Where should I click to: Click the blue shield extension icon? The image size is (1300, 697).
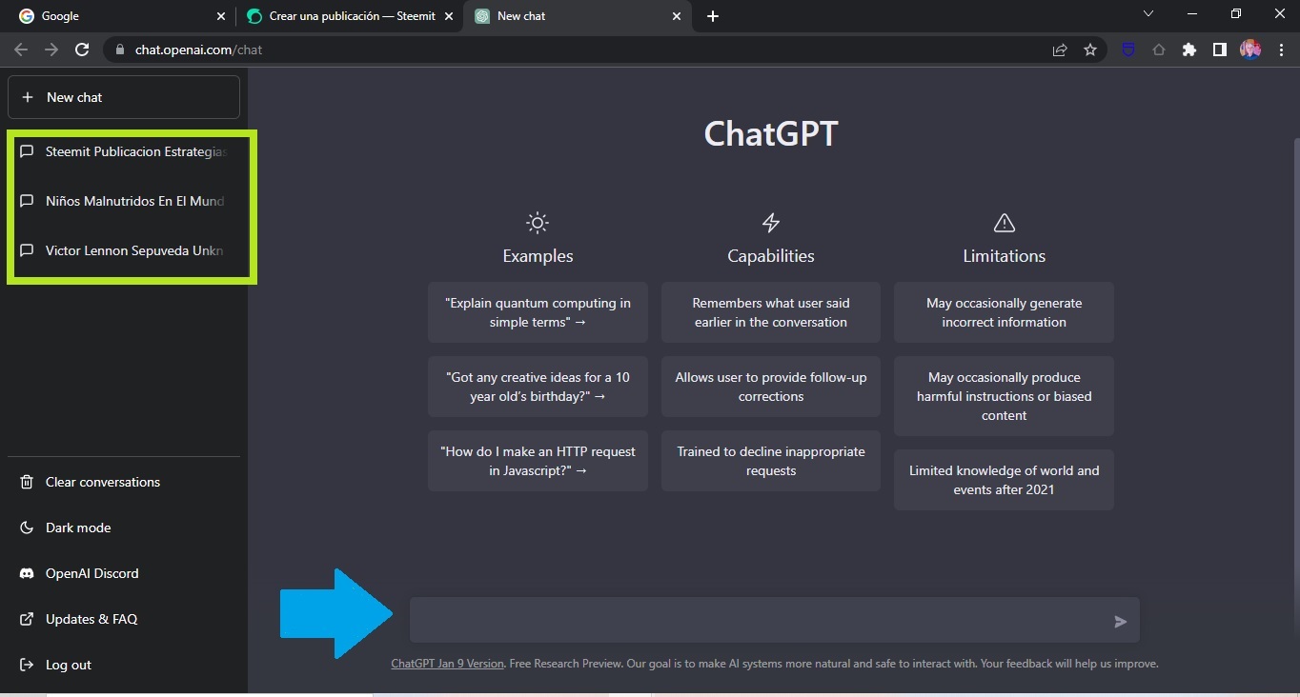tap(1128, 50)
